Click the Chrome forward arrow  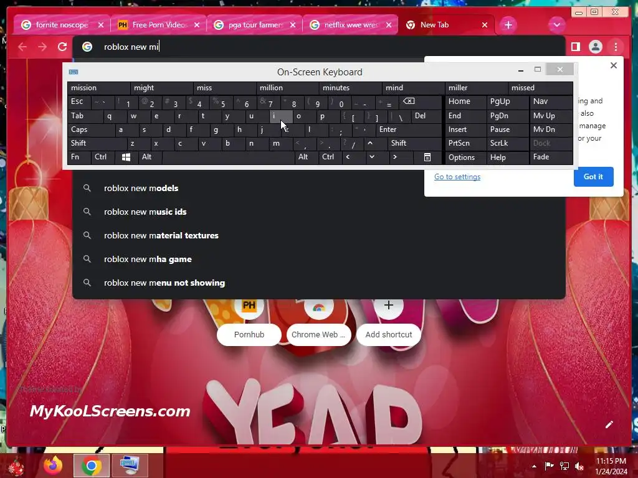[42, 47]
